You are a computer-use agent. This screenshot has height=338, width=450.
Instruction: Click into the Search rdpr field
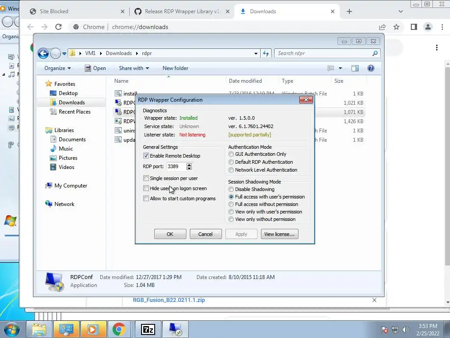pos(323,53)
